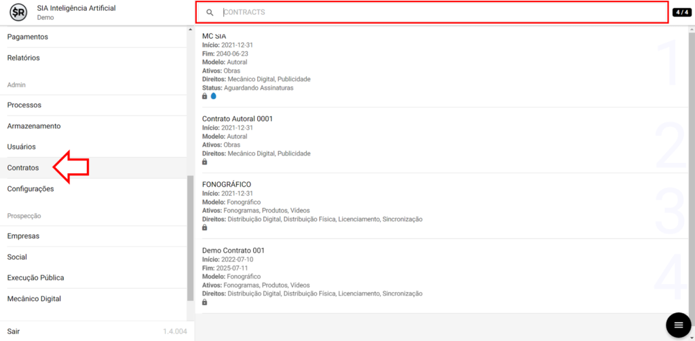The height and width of the screenshot is (341, 695).
Task: Click the sidebar vertical scrollbar
Action: 190,238
